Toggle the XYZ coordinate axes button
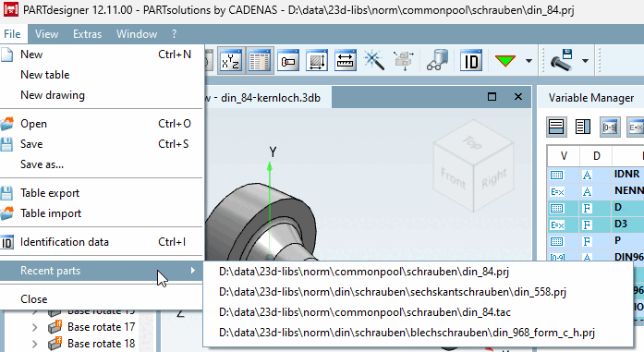The image size is (644, 352). coord(230,61)
